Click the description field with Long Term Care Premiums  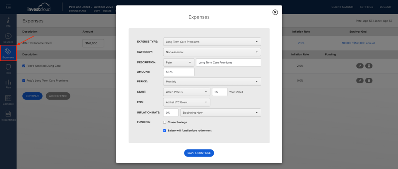coord(228,62)
